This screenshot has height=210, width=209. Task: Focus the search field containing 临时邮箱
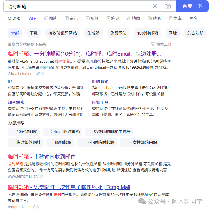pos(78,6)
